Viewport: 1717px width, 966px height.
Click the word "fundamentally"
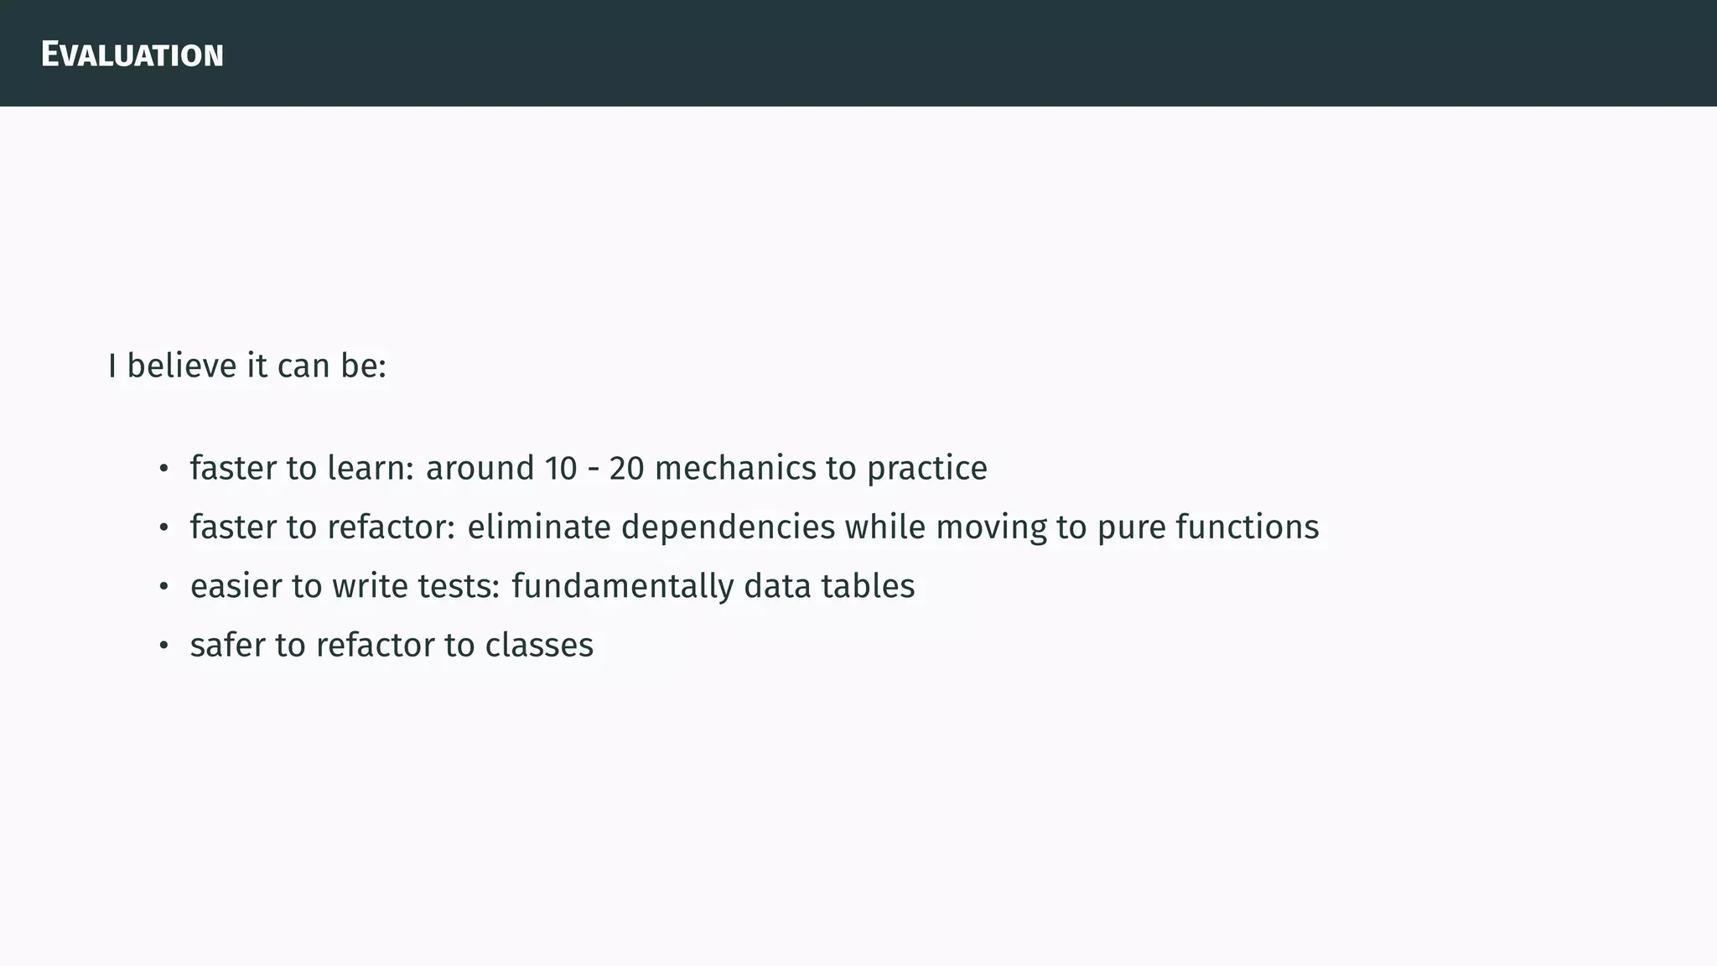(622, 586)
